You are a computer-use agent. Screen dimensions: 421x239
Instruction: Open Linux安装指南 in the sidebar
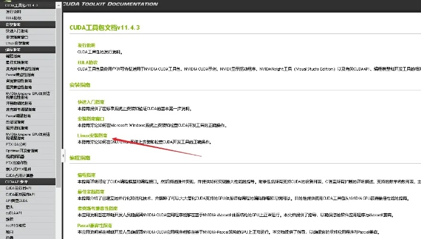(x=17, y=43)
